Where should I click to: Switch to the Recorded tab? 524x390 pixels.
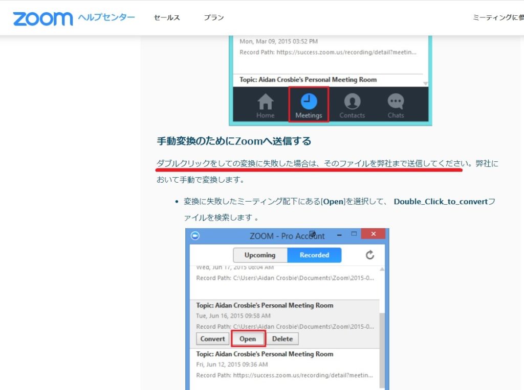click(315, 255)
